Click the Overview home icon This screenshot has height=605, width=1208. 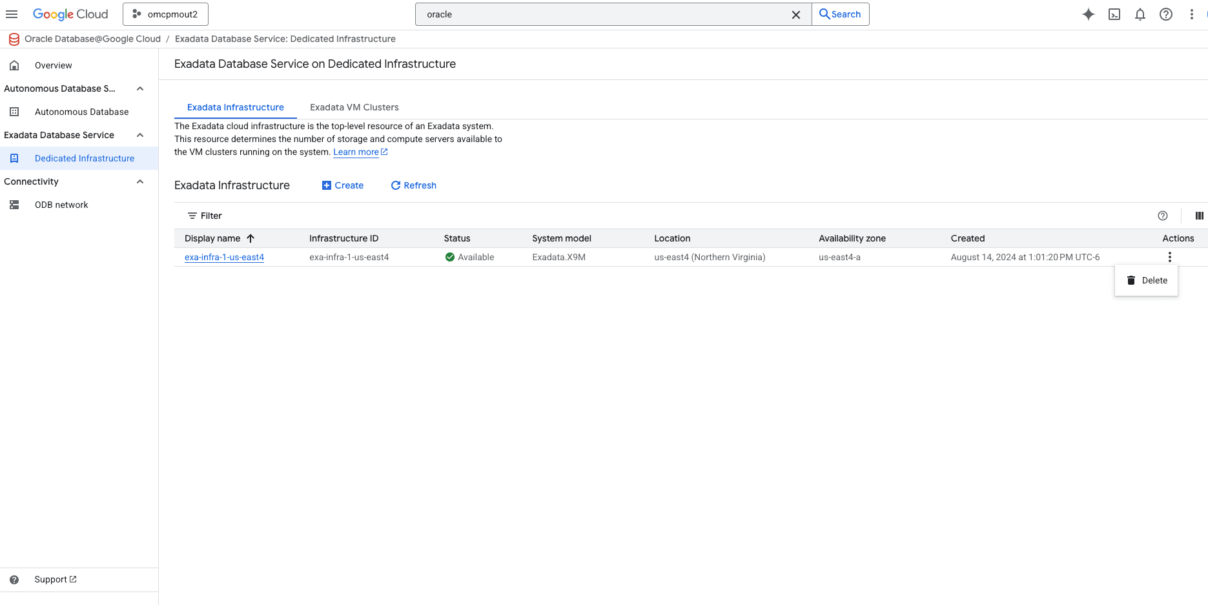(14, 65)
